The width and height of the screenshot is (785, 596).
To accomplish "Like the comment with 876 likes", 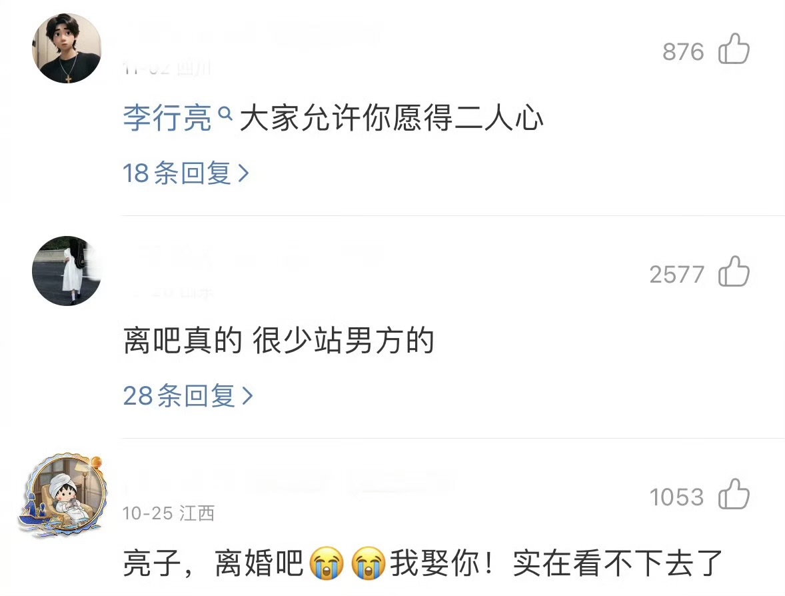I will (734, 49).
